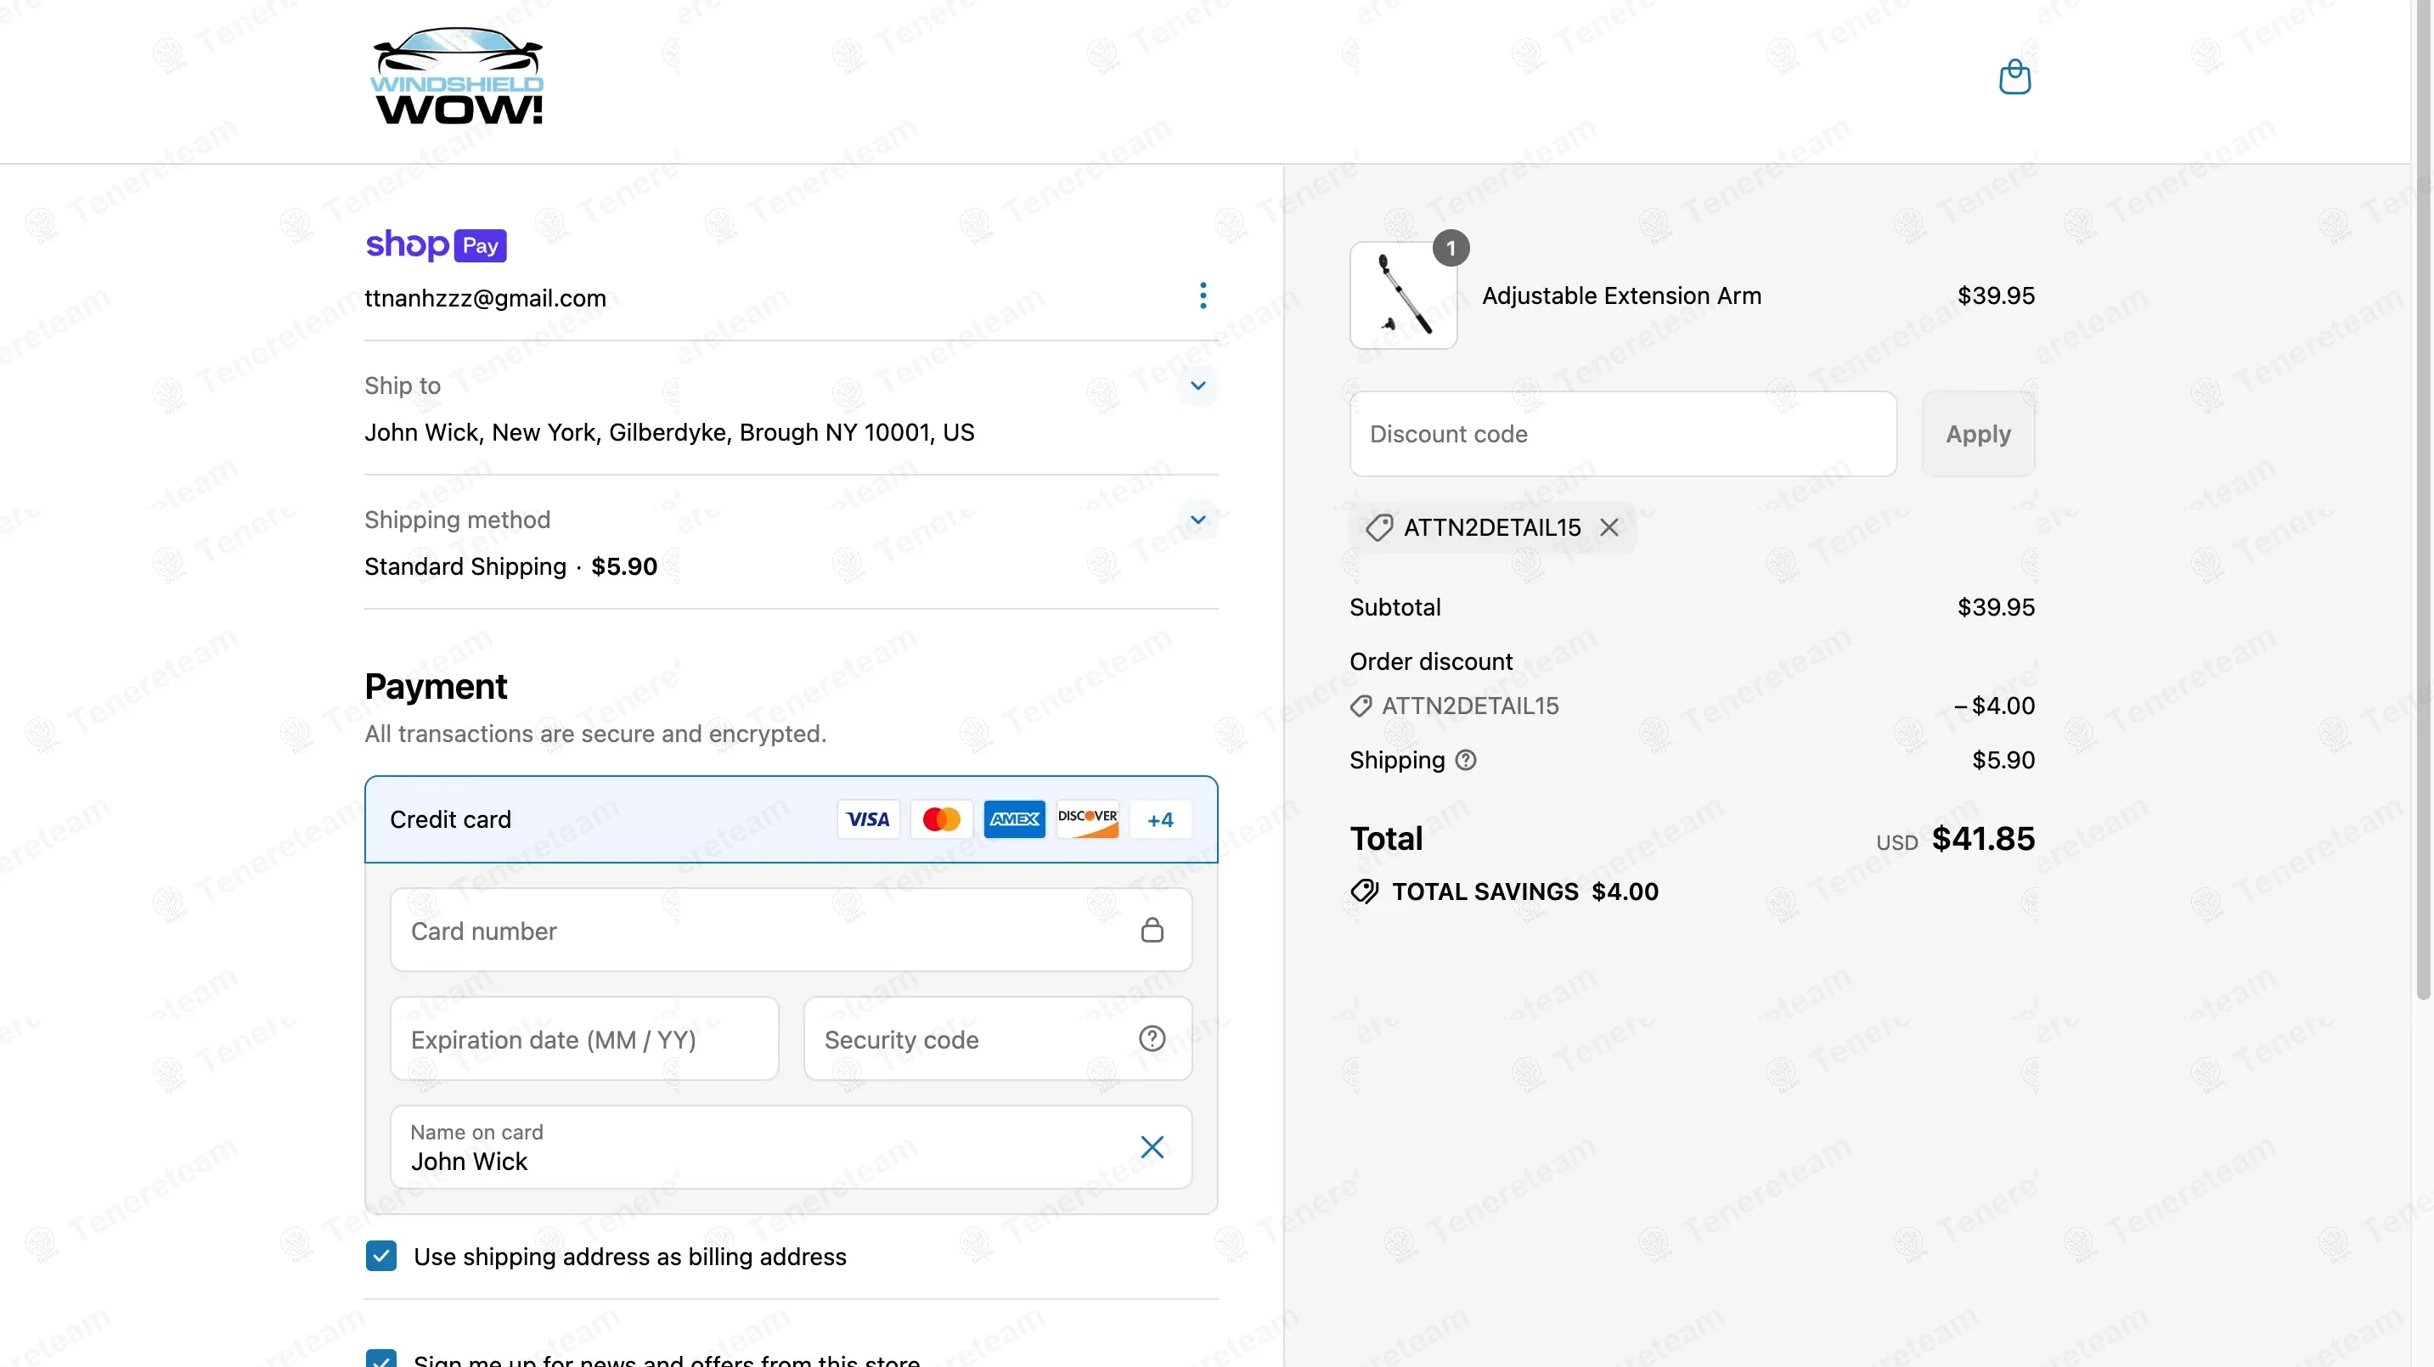Click the security code help icon

(x=1151, y=1038)
